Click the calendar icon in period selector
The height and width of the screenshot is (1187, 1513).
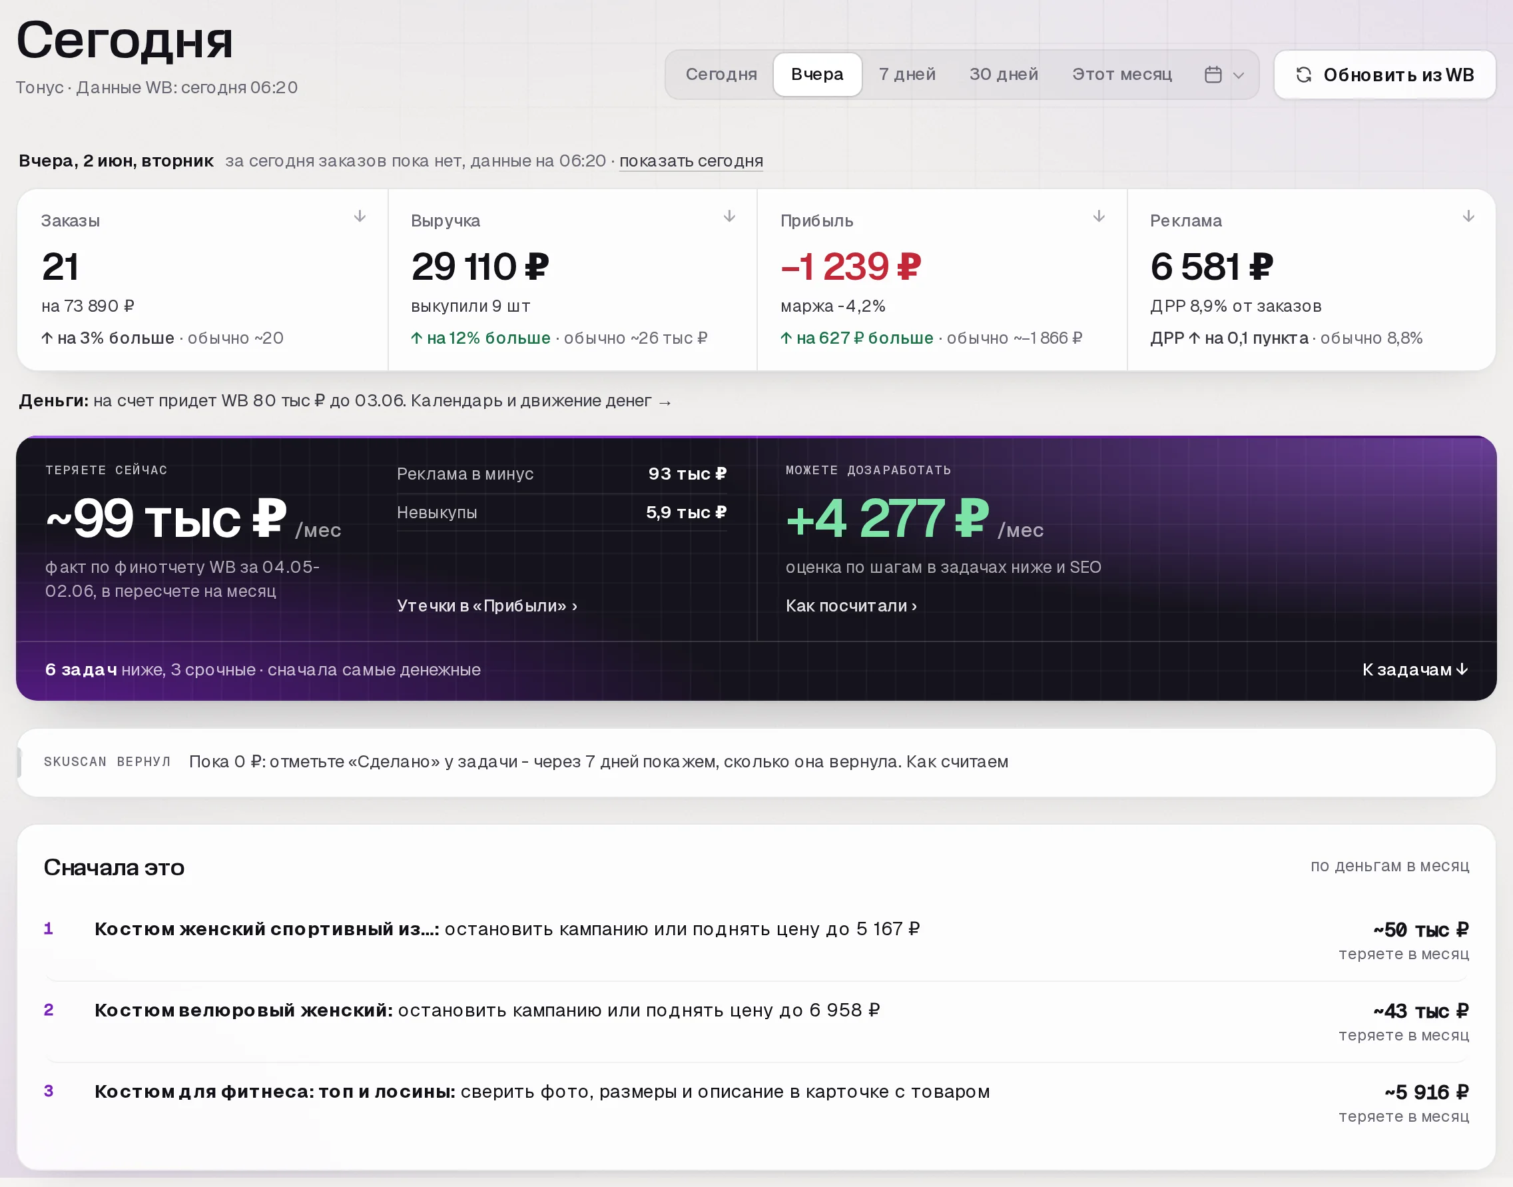1213,75
